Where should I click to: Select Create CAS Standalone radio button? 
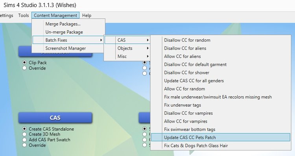pyautogui.click(x=24, y=129)
